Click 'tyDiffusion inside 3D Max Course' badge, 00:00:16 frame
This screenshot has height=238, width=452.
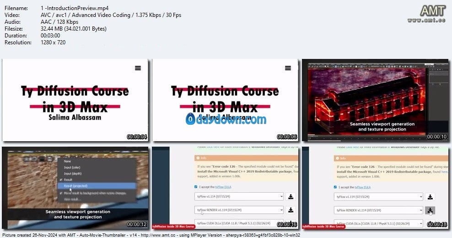click(173, 227)
